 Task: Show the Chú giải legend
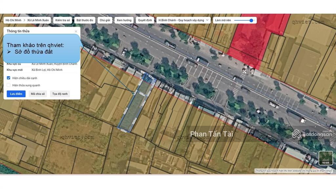point(104,20)
